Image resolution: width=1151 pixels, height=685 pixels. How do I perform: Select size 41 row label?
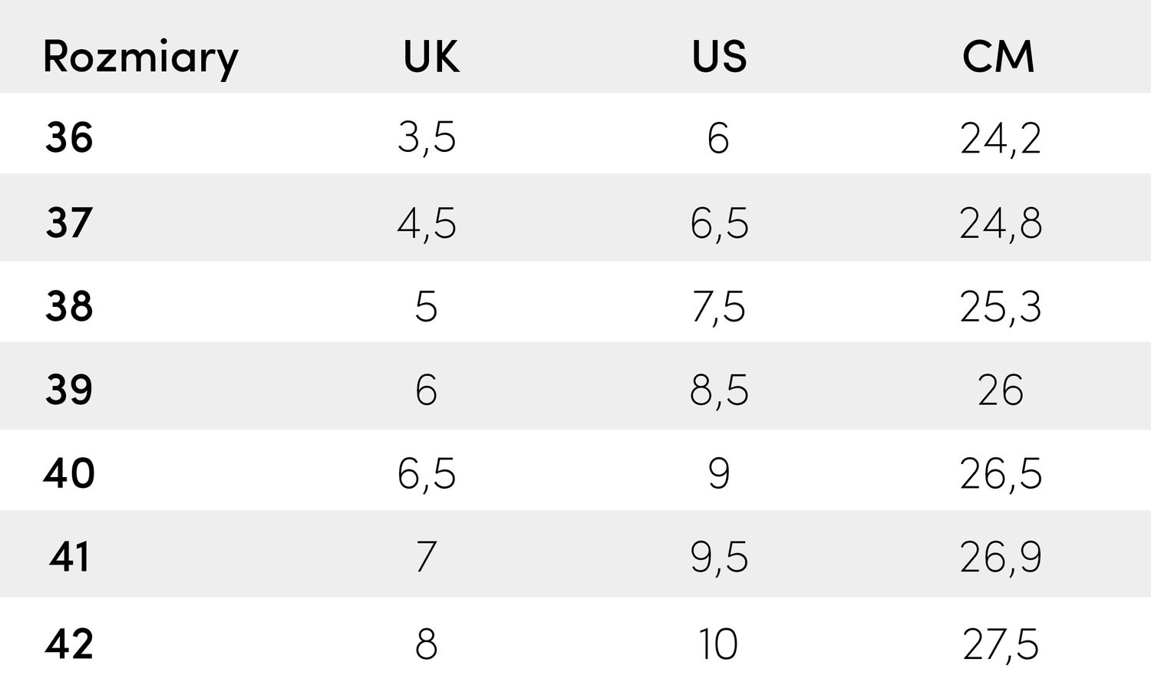tap(69, 557)
